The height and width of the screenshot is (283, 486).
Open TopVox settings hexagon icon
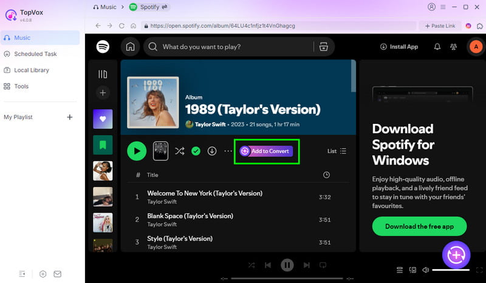43,274
